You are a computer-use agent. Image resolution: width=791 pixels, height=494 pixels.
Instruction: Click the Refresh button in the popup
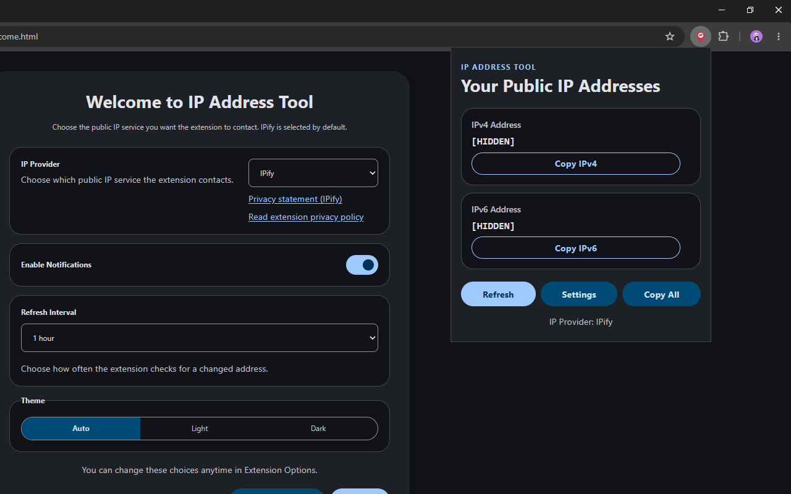(x=498, y=295)
